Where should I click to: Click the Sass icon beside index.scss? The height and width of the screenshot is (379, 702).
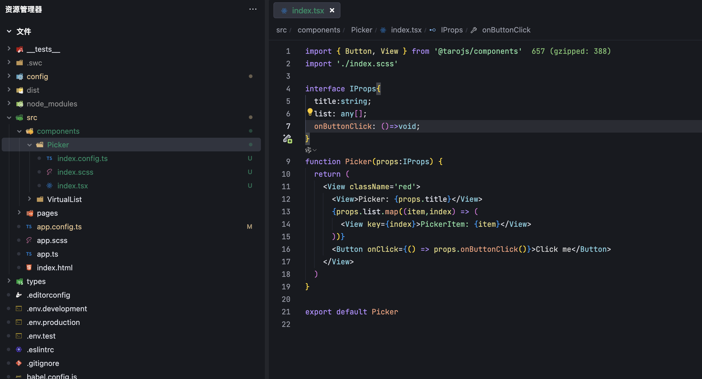(x=49, y=172)
